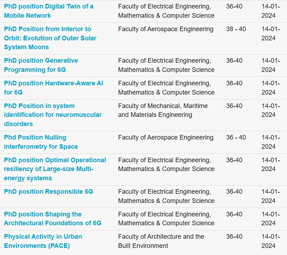Click Faculty of Mechanical, Maritime and Materials Engineering cell
This screenshot has height=255, width=287.
tap(163, 110)
